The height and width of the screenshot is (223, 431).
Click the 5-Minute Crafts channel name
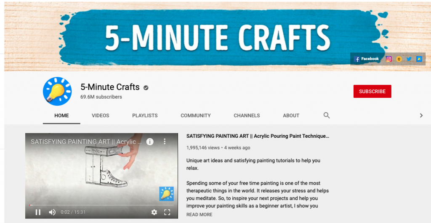click(x=110, y=87)
